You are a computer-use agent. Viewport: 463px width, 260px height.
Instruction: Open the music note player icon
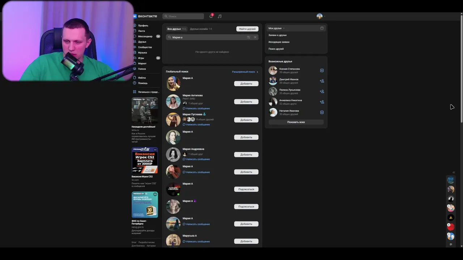[x=220, y=16]
